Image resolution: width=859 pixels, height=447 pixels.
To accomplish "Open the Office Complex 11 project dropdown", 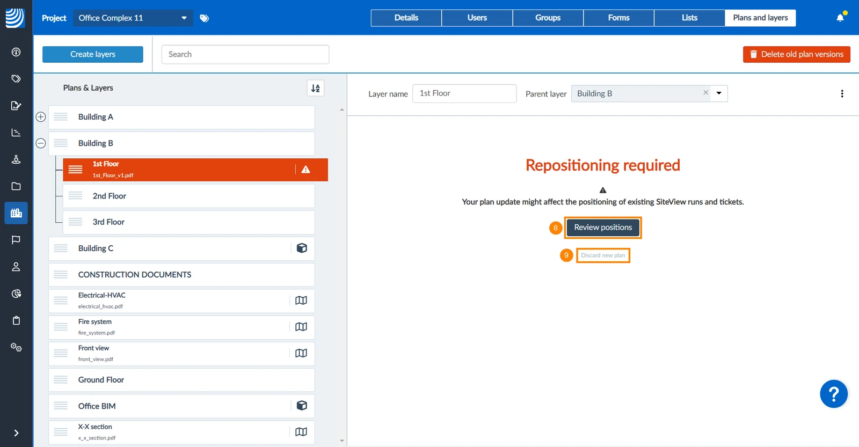I will [133, 18].
